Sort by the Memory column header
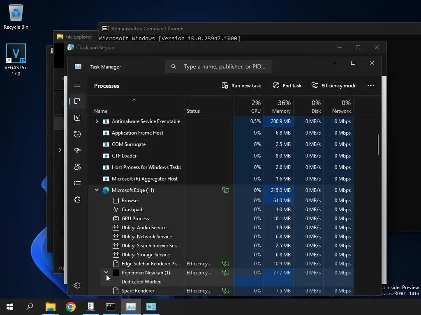 (278, 107)
